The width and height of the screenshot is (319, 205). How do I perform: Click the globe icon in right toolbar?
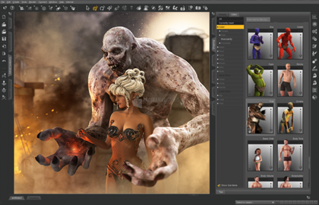(314, 97)
